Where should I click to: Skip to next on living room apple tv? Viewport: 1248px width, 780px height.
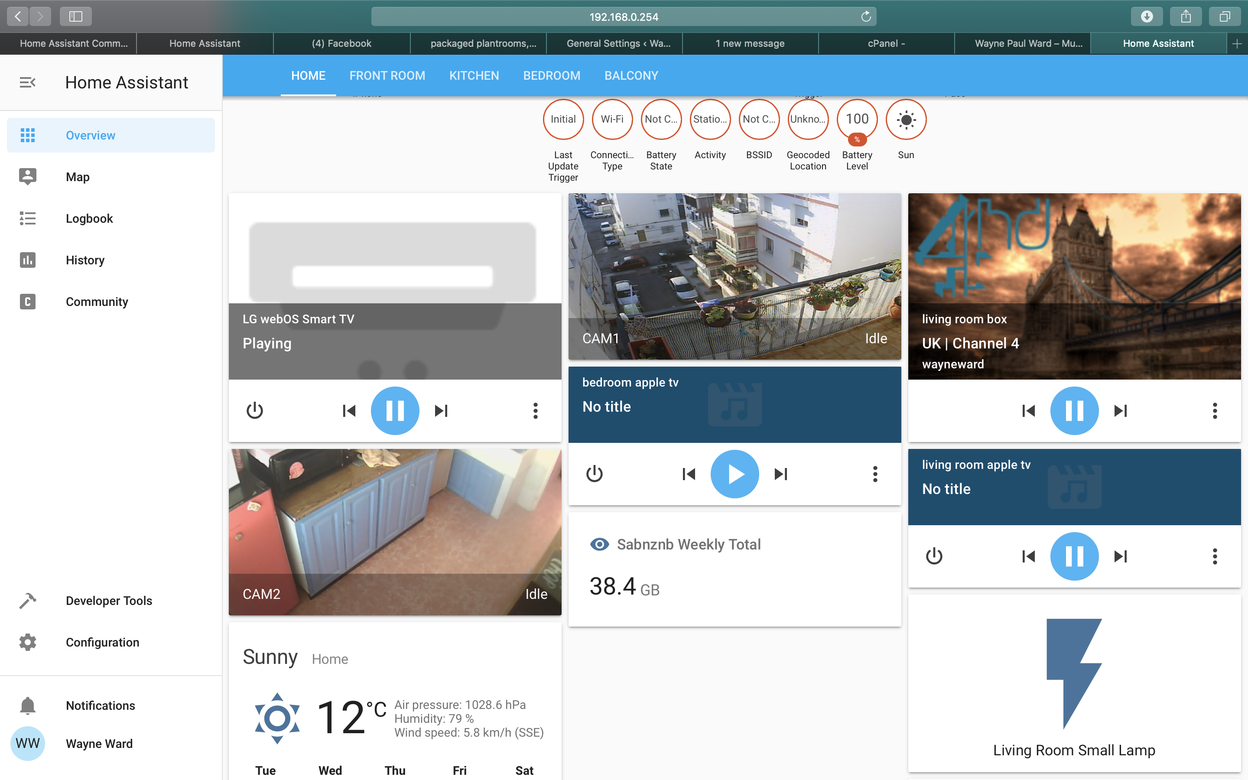click(1121, 556)
